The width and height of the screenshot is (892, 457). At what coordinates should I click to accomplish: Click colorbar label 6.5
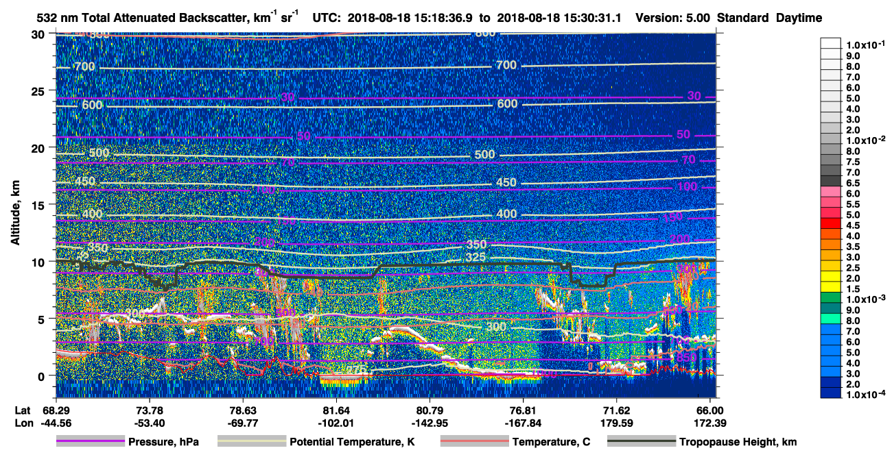pos(853,182)
